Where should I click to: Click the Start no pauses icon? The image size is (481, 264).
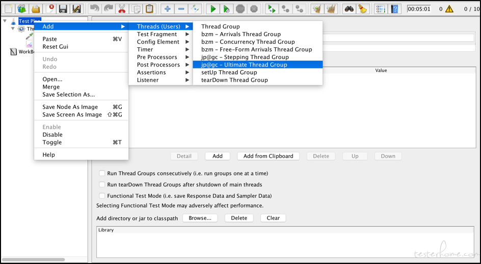click(x=227, y=9)
